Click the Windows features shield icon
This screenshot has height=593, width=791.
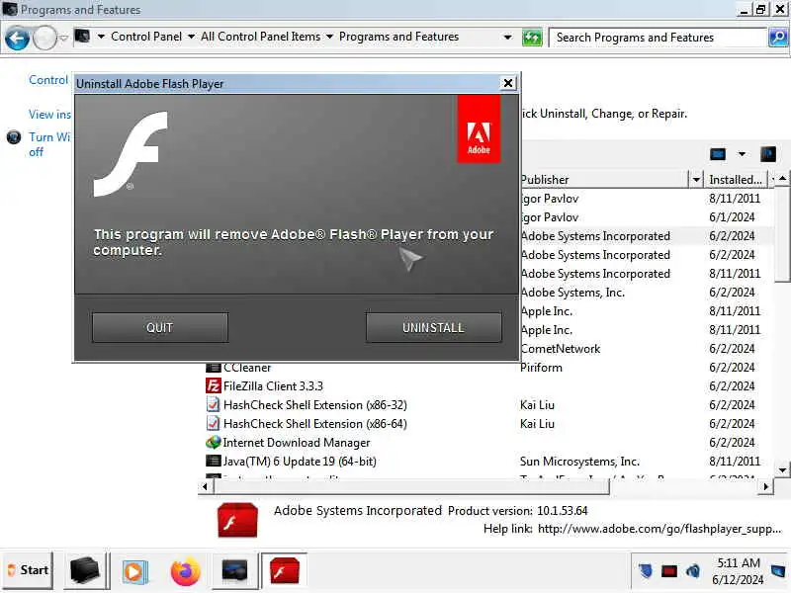pyautogui.click(x=14, y=137)
